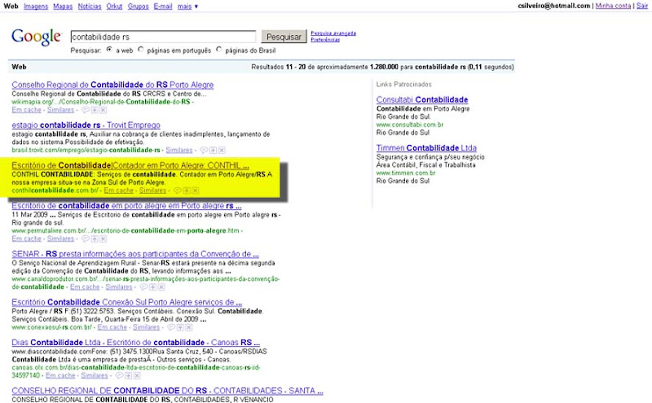652x403 pixels.
Task: Promote the Conselho Regional de Contabilidade result
Action: click(95, 110)
